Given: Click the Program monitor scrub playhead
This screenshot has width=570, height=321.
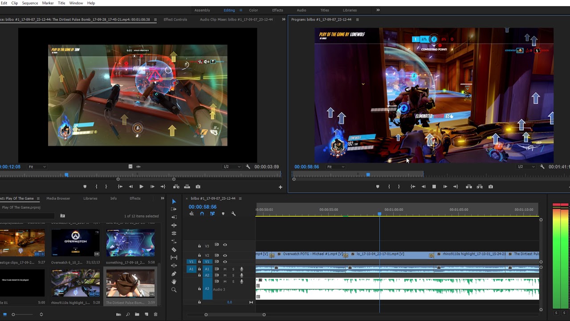Looking at the screenshot, I should pos(368,175).
